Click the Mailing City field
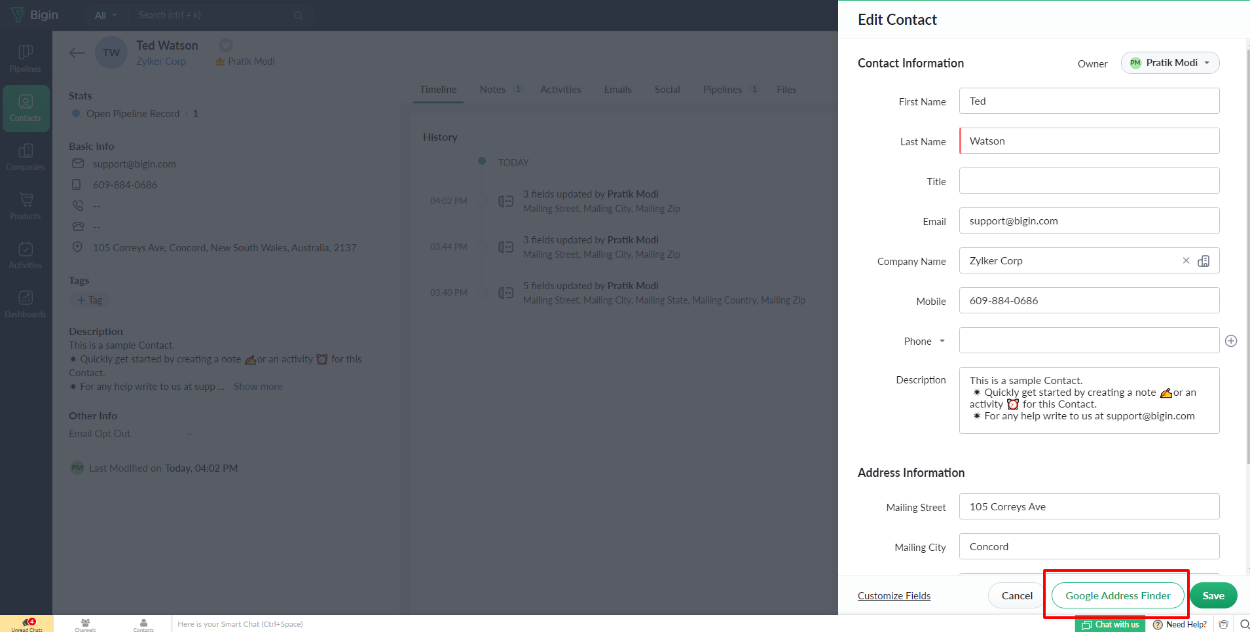Viewport: 1250px width, 632px height. [x=1089, y=546]
